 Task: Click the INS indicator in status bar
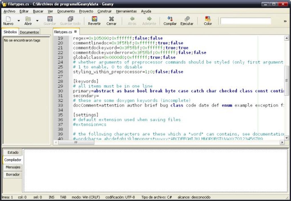click(x=51, y=197)
